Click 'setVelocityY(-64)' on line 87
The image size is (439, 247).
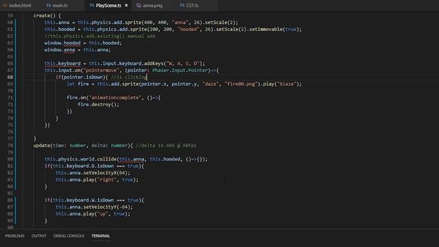(x=107, y=207)
